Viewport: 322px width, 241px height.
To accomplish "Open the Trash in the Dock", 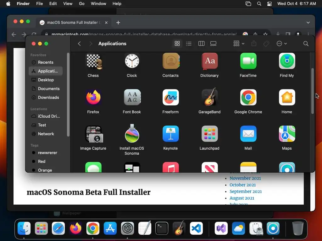I will tap(297, 228).
